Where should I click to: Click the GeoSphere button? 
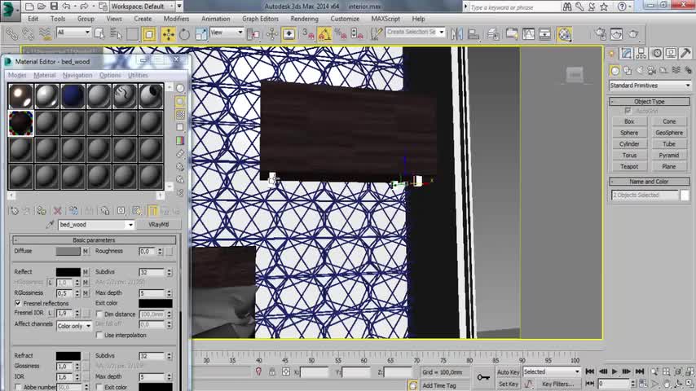pos(669,133)
